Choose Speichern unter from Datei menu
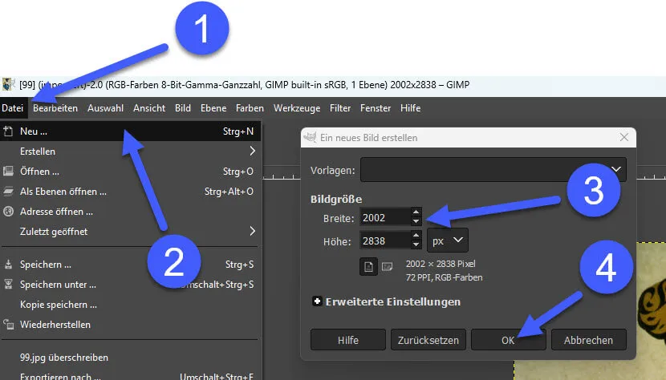 (x=58, y=285)
